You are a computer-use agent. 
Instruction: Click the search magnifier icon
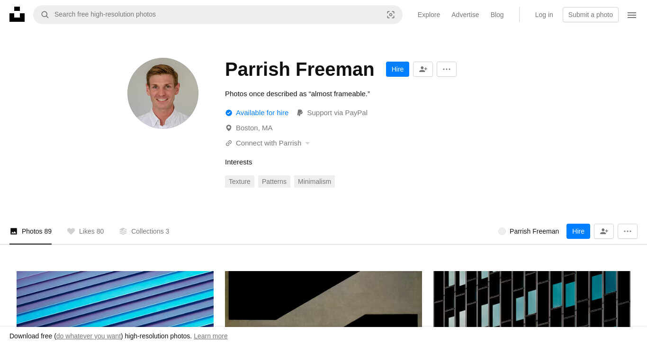coord(45,15)
